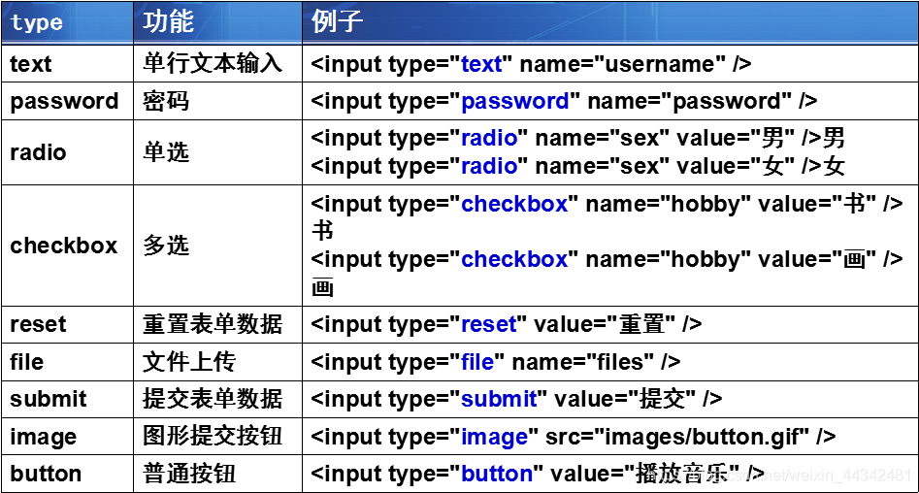This screenshot has height=493, width=919.
Task: Click the '图形提交按钮' function cell
Action: pyautogui.click(x=217, y=437)
